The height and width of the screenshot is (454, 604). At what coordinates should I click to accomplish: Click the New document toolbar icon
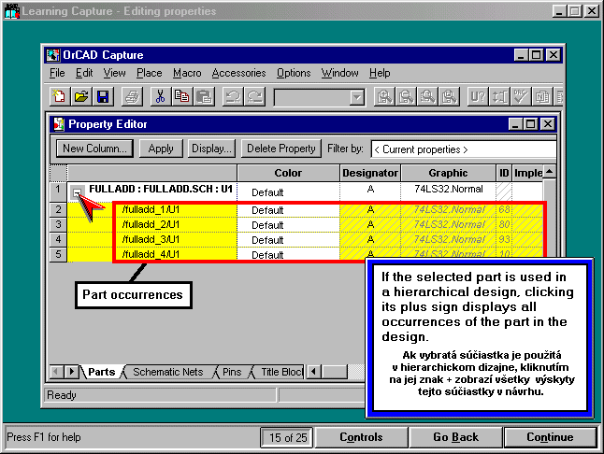pos(60,96)
